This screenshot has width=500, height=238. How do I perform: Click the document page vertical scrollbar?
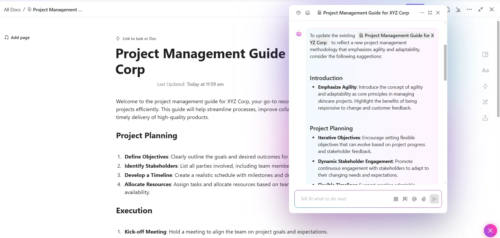[x=498, y=68]
